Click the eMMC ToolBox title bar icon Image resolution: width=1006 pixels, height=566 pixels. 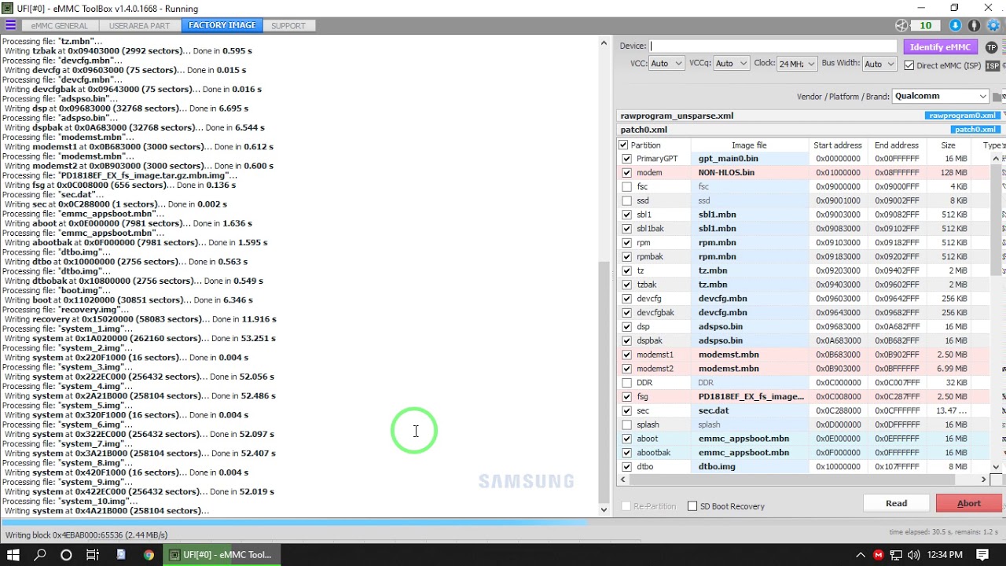click(7, 8)
